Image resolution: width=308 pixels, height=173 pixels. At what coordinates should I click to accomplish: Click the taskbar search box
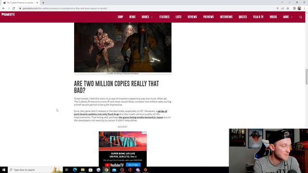click(35, 170)
